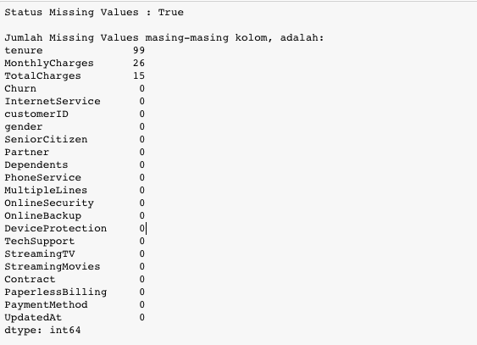Click the value 15 for TotalCharges
477x345 pixels.
pyautogui.click(x=139, y=75)
